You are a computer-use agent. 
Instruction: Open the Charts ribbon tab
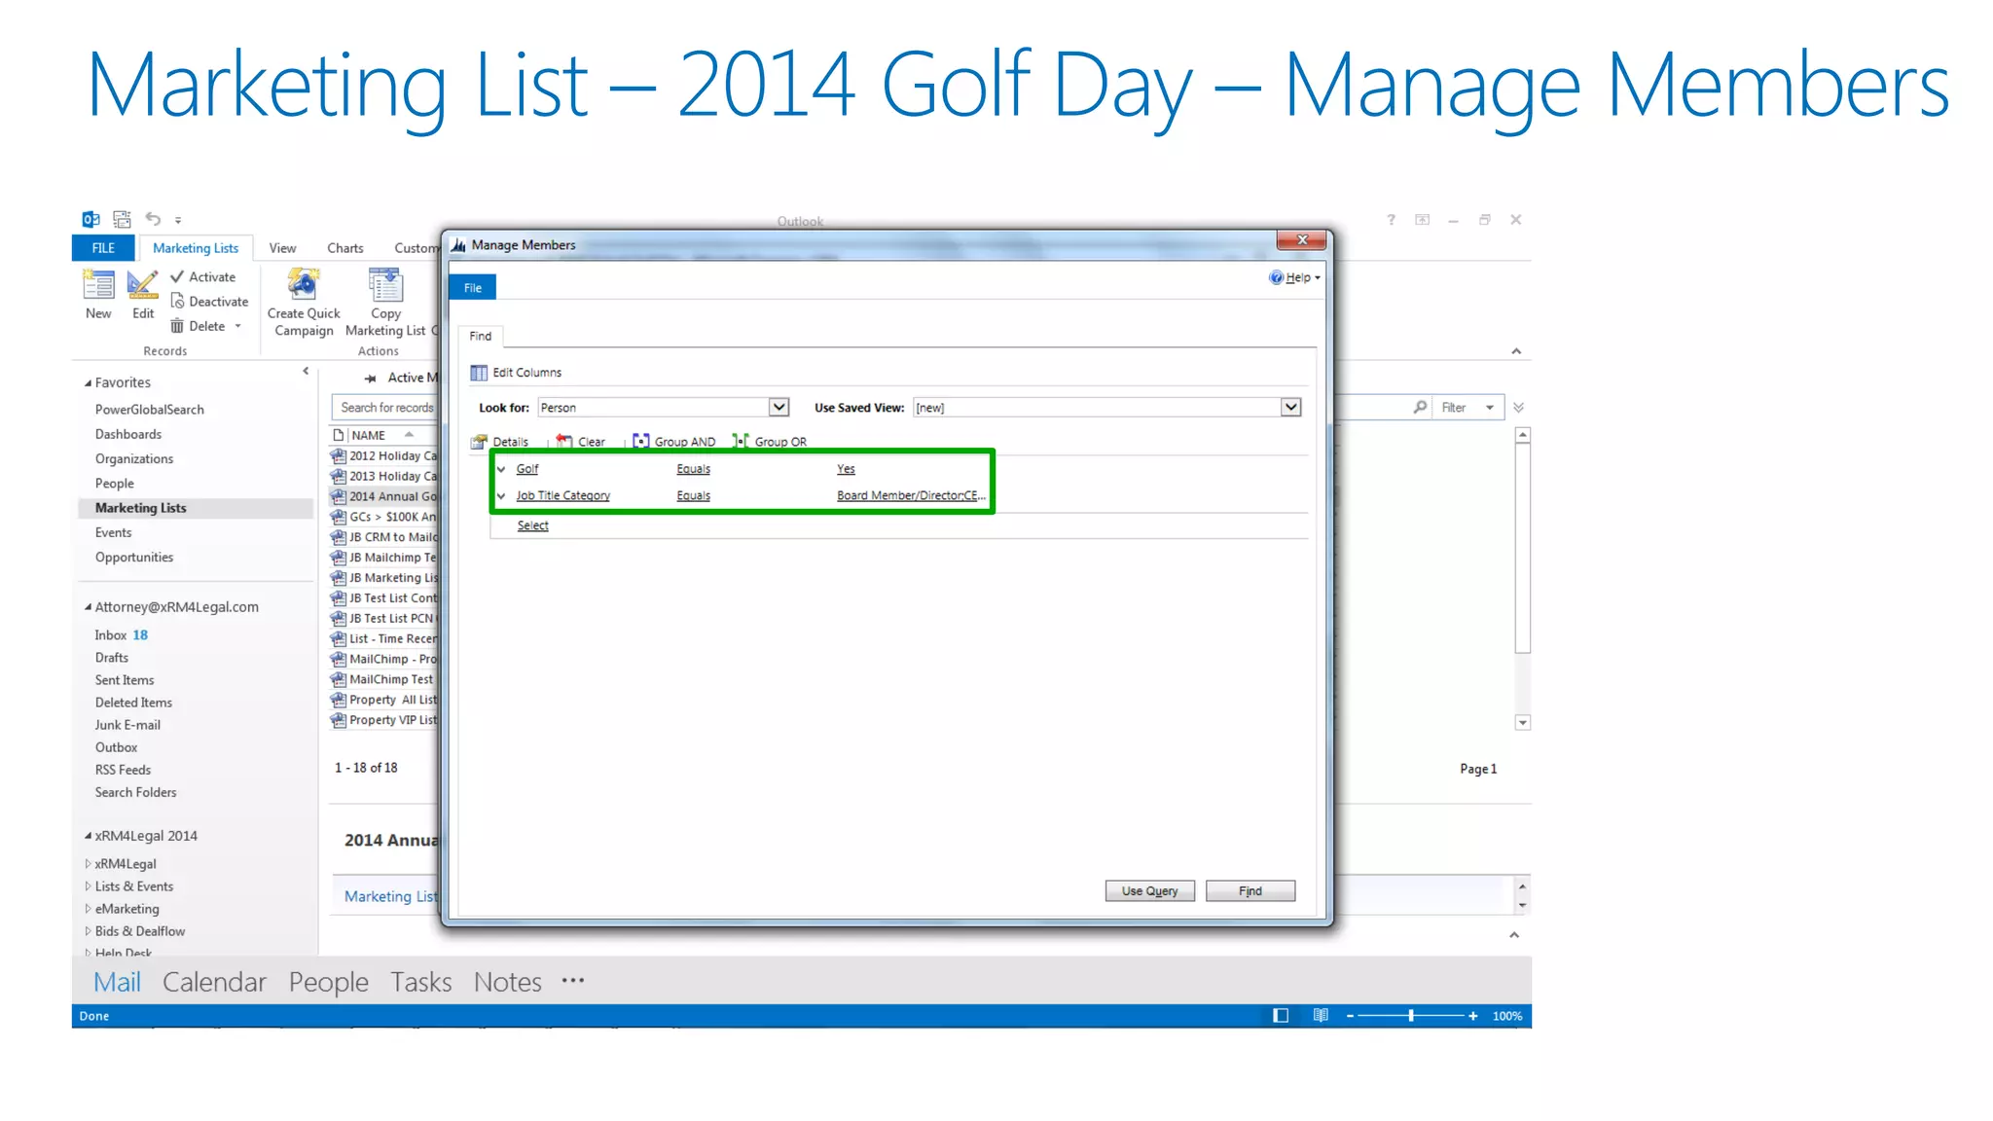coord(344,248)
